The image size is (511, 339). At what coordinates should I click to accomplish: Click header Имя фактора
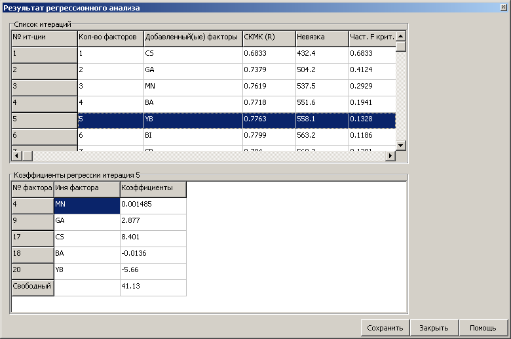point(87,189)
